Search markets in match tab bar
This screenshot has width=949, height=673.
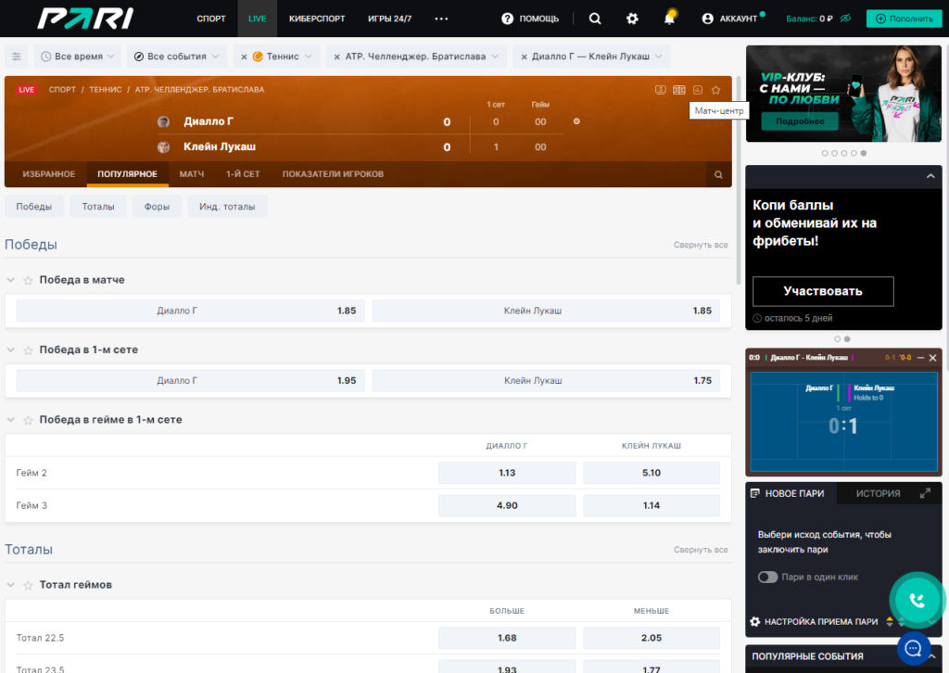pyautogui.click(x=718, y=174)
